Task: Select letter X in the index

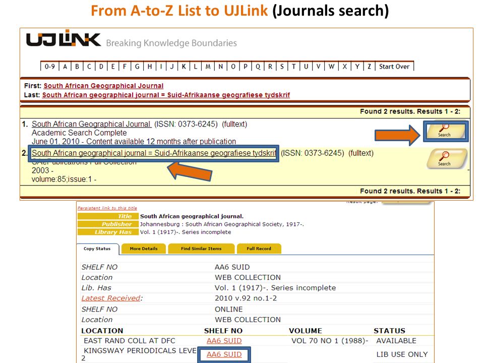Action: pyautogui.click(x=345, y=67)
